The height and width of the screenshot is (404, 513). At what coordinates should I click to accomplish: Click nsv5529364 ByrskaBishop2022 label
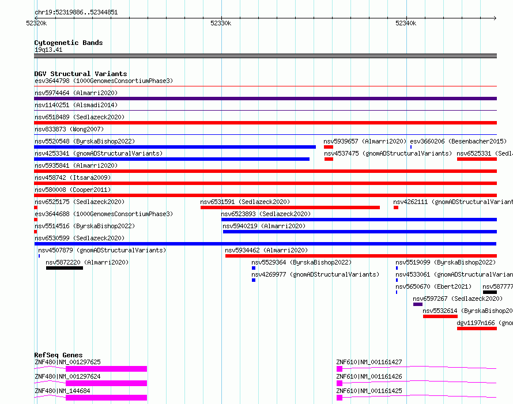pyautogui.click(x=301, y=262)
